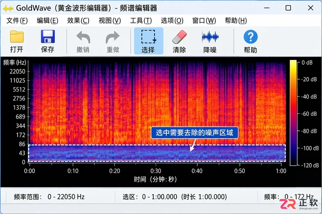Click the 0:30 mark on the time axis
322x214 pixels.
click(156, 171)
